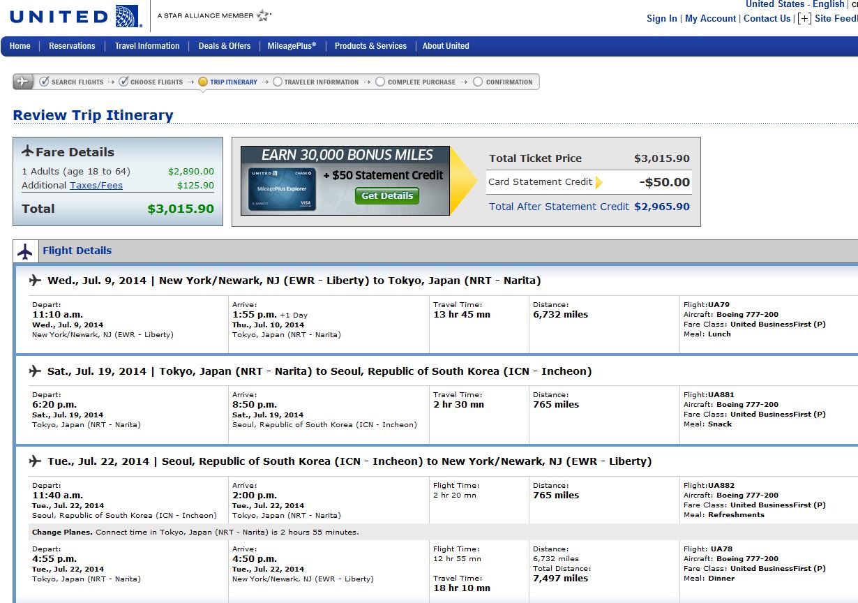Viewport: 858px width, 603px height.
Task: Select the Confirmation step circle
Action: 477,82
